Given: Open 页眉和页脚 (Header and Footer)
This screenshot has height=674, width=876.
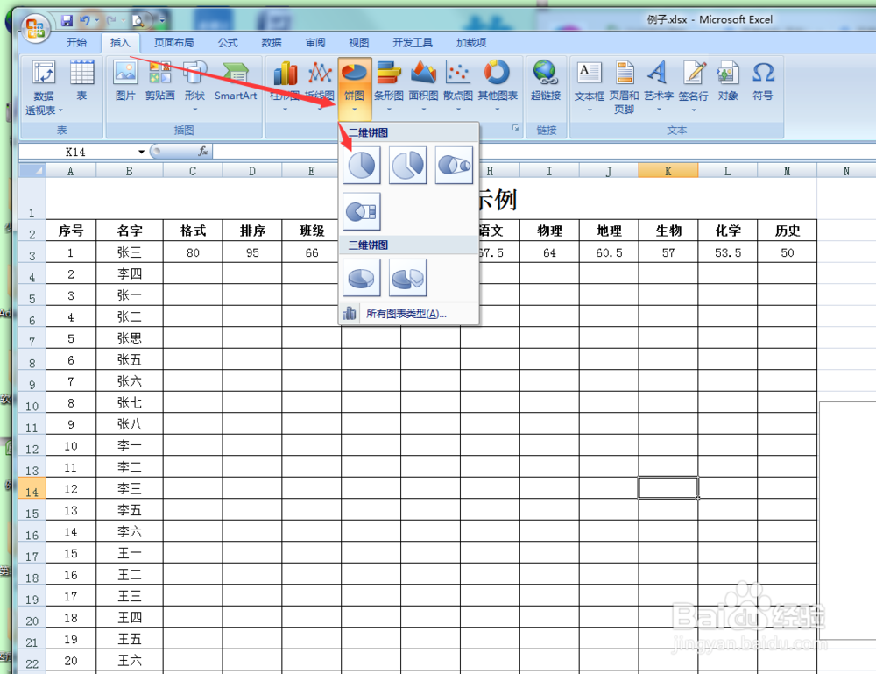Looking at the screenshot, I should click(625, 82).
